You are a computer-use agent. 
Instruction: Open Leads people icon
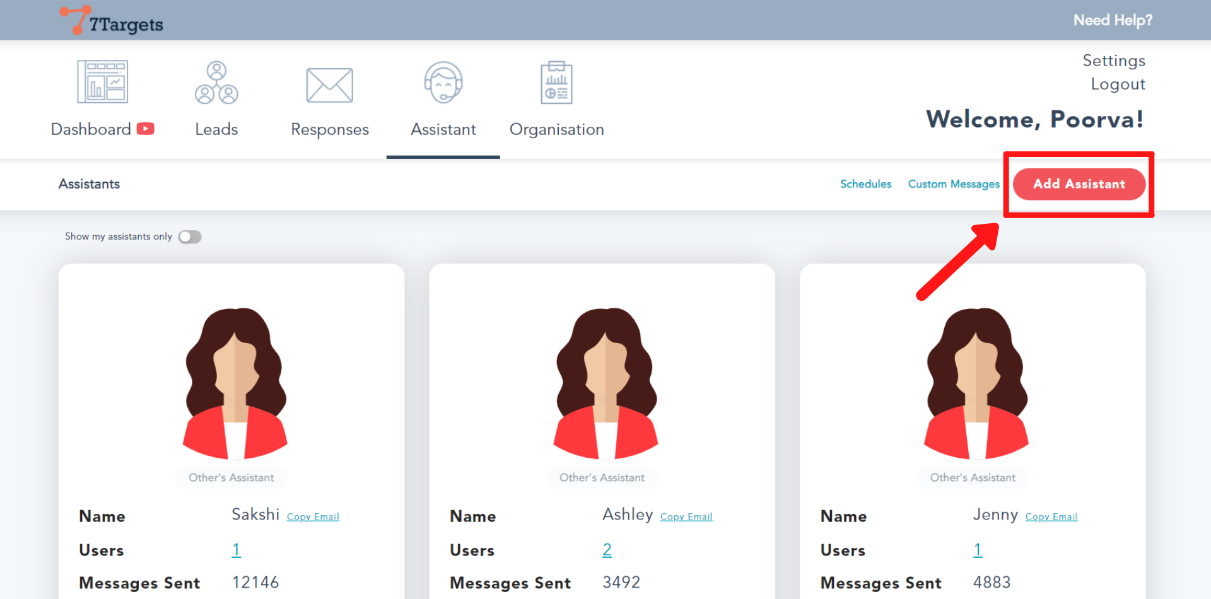click(216, 83)
